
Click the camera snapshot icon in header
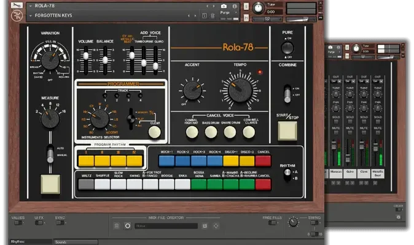coord(224,6)
